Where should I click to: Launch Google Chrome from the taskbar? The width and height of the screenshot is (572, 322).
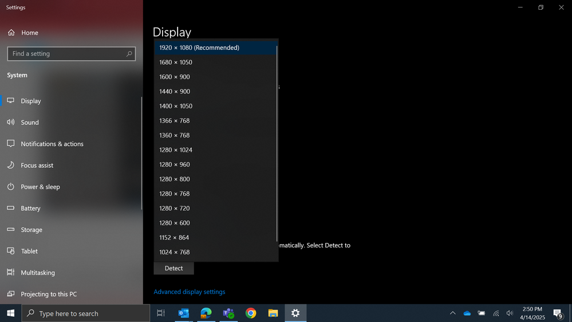pyautogui.click(x=251, y=313)
